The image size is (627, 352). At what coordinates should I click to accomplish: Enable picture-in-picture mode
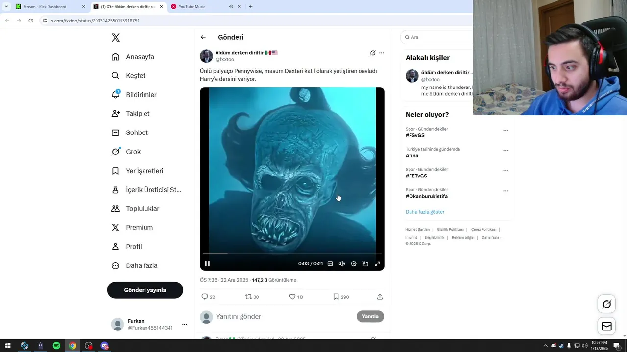(x=365, y=264)
